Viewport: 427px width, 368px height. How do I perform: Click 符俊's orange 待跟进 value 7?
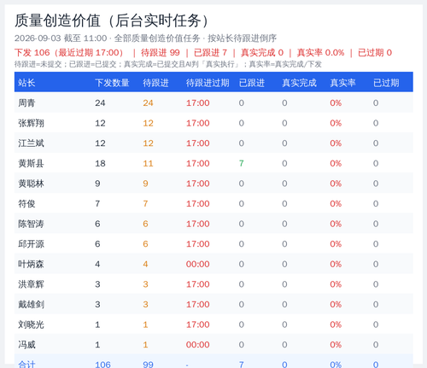click(x=145, y=204)
